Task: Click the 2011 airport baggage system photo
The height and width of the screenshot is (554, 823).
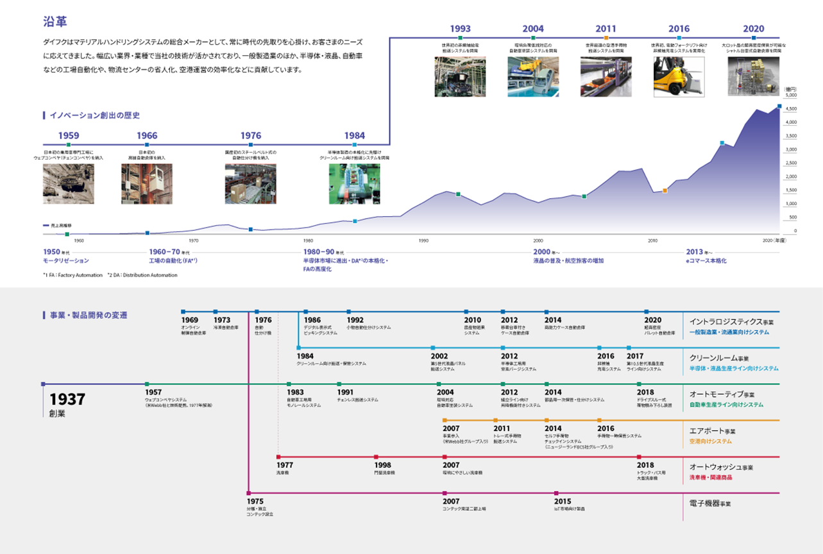Action: [x=606, y=77]
